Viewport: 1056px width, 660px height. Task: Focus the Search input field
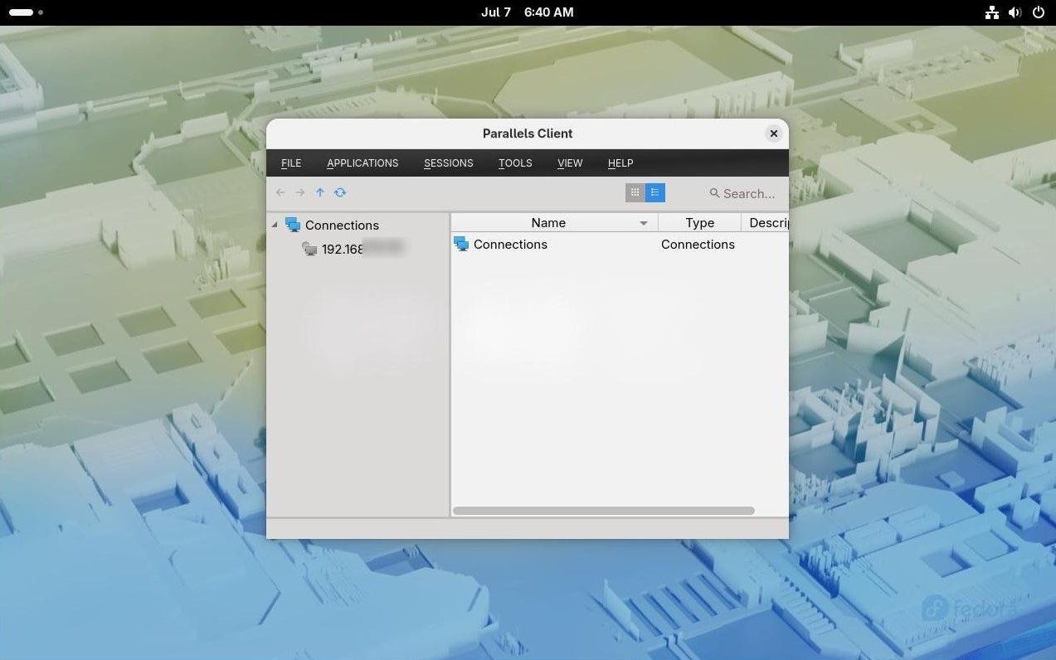pyautogui.click(x=749, y=193)
